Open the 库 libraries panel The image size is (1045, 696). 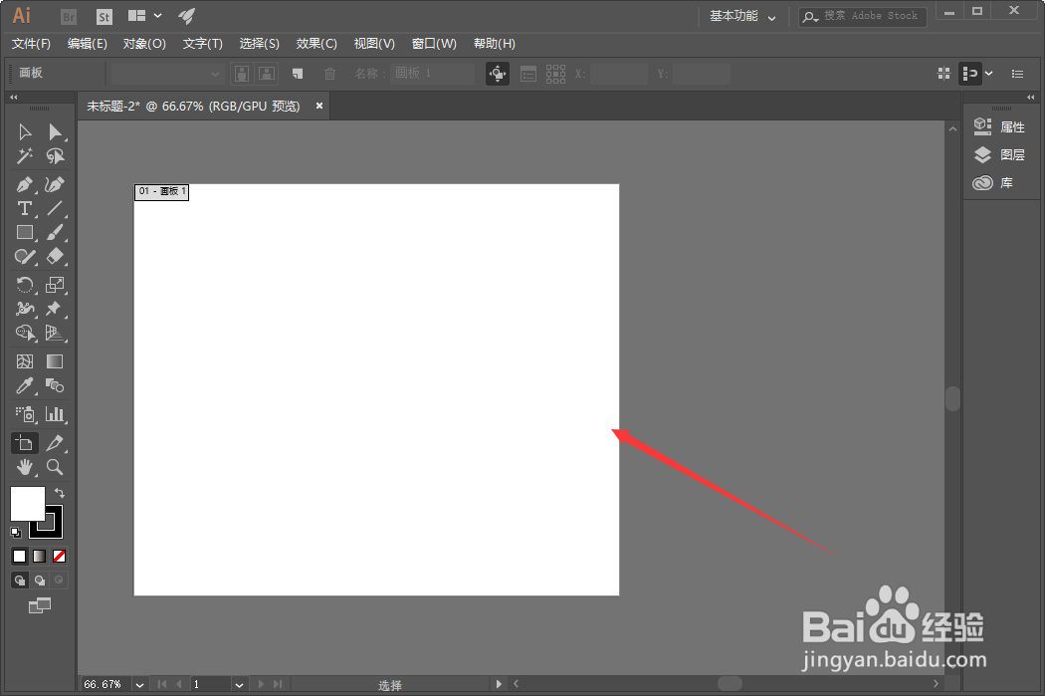click(x=993, y=182)
